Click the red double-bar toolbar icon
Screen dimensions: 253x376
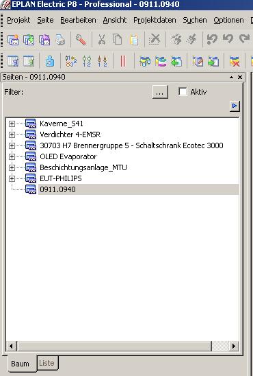tap(123, 61)
